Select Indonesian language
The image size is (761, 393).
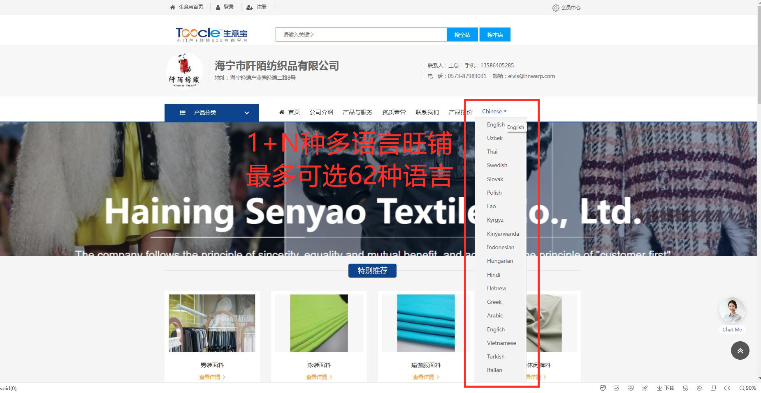point(500,247)
